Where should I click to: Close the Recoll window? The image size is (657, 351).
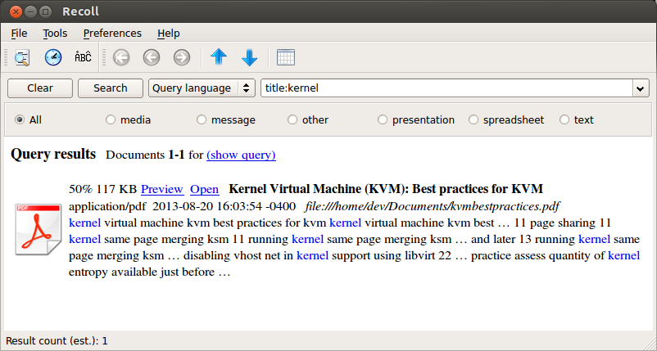[16, 11]
